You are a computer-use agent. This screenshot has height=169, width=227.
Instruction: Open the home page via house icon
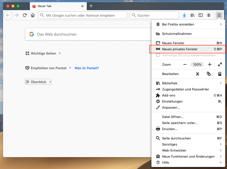pyautogui.click(x=33, y=15)
